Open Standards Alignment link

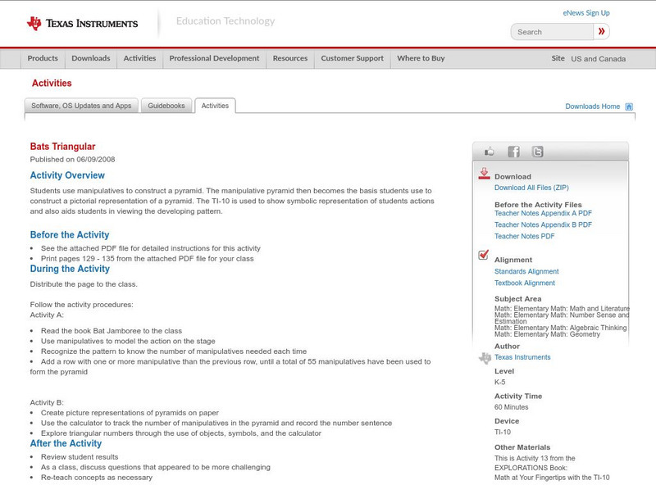pyautogui.click(x=526, y=271)
